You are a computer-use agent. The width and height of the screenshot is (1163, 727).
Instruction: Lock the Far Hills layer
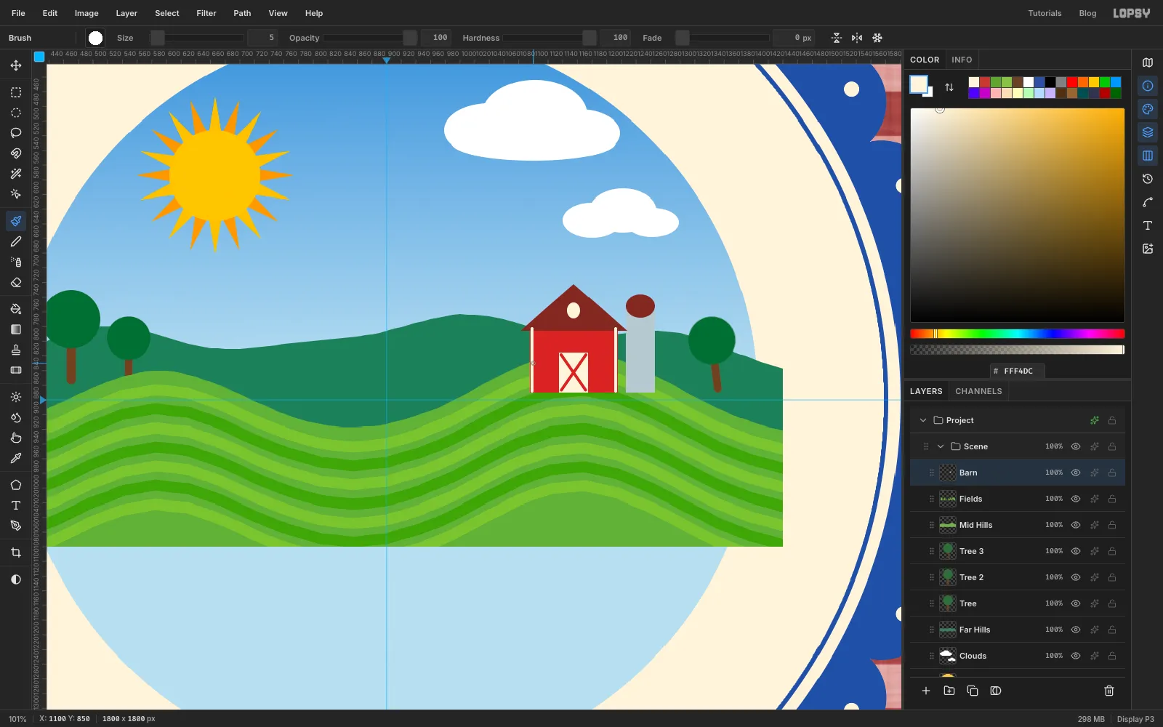point(1112,630)
